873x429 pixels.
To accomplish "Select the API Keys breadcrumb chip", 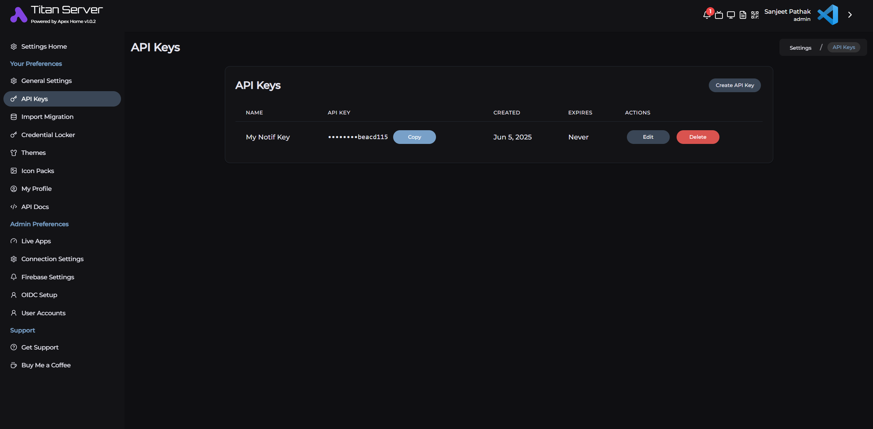I will tap(844, 47).
